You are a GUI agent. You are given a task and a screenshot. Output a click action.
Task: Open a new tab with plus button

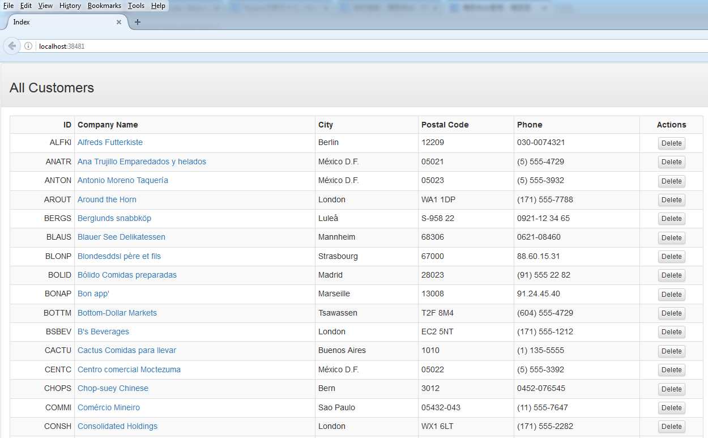(x=137, y=22)
